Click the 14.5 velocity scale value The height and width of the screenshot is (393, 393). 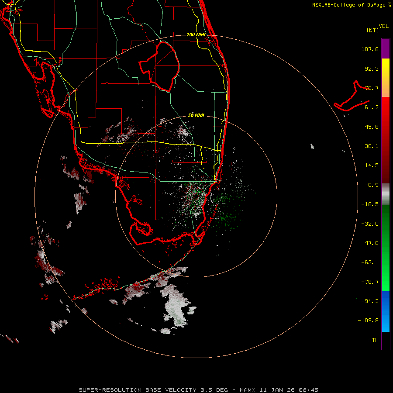pyautogui.click(x=372, y=165)
